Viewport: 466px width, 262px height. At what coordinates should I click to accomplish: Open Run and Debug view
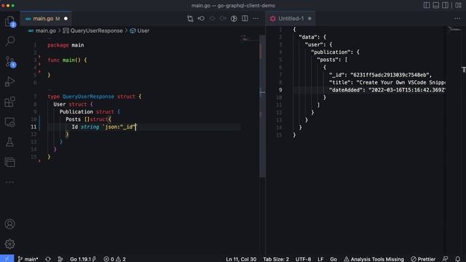pos(9,82)
